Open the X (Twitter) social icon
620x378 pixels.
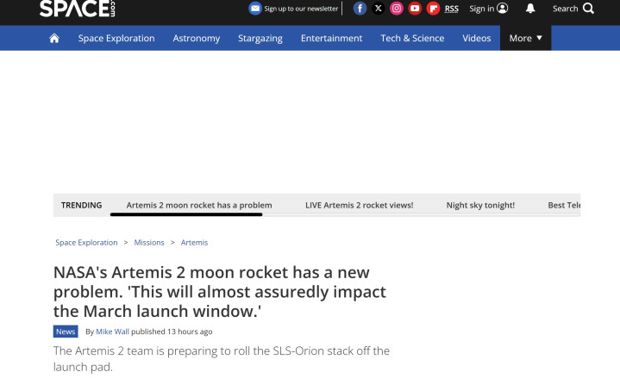(379, 9)
